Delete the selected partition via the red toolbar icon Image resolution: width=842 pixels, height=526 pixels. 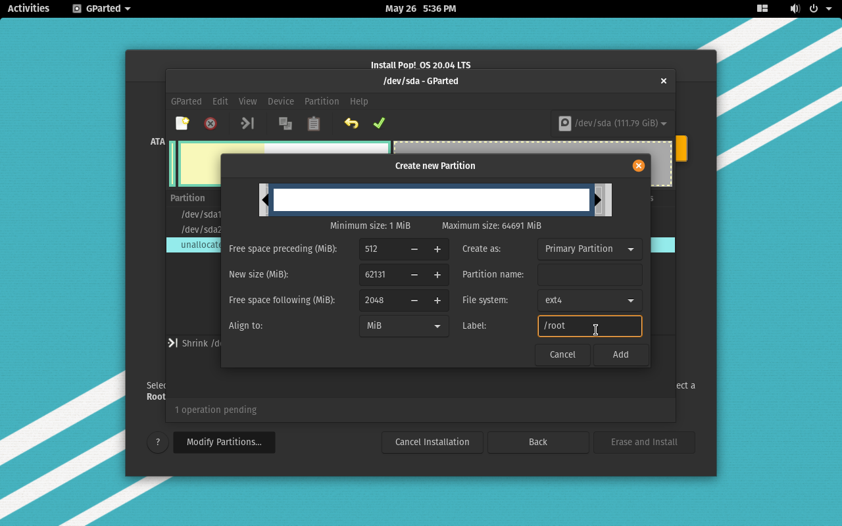(210, 123)
